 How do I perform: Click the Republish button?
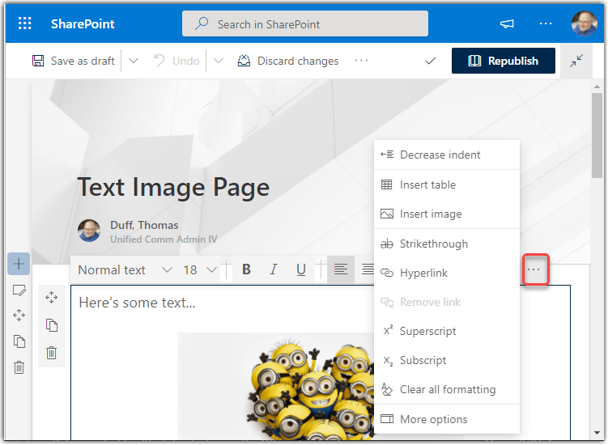pos(503,61)
